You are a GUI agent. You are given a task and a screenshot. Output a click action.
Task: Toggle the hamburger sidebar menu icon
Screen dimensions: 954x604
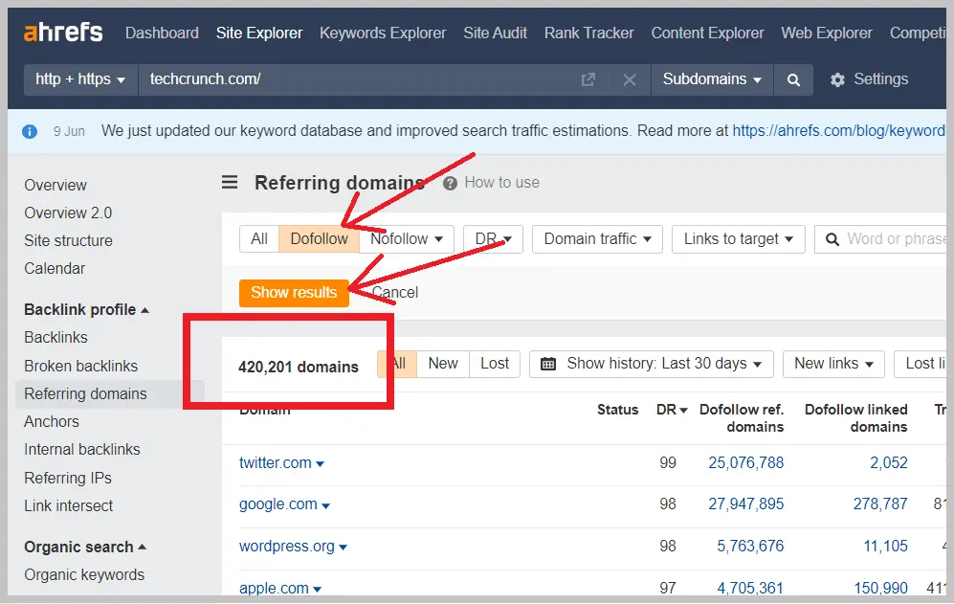click(x=230, y=182)
